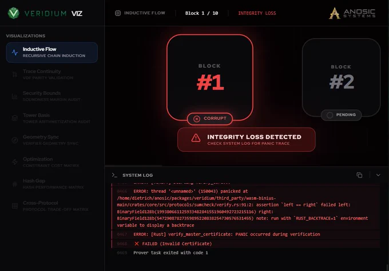389x271 pixels.
Task: Click the X circle icon on Corrupt badge
Action: 196,119
